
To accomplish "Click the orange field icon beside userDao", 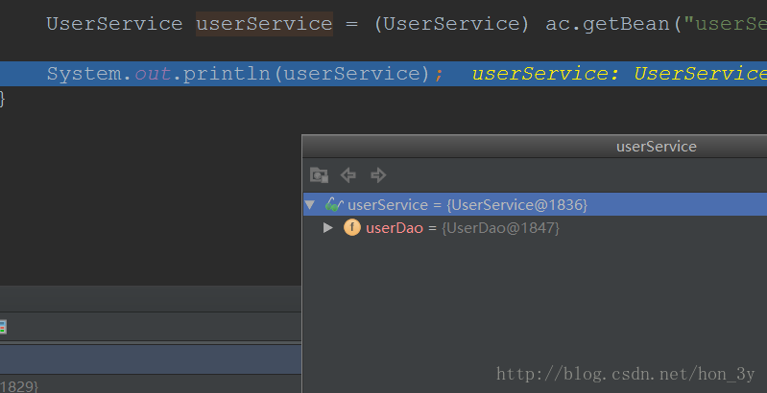I will pos(351,228).
